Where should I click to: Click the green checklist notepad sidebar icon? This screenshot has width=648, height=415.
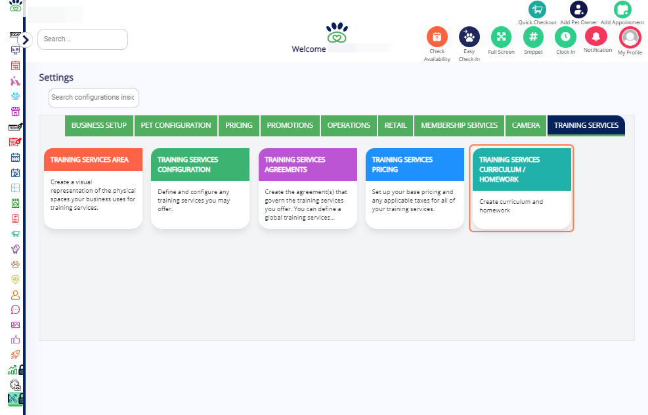pyautogui.click(x=15, y=203)
